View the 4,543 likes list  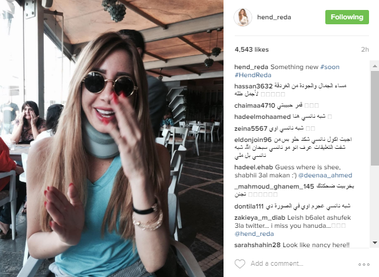coord(252,50)
